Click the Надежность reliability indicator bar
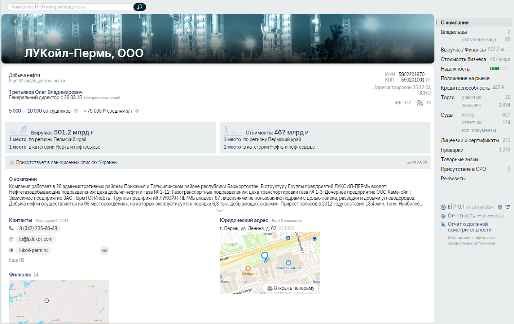This screenshot has width=514, height=324. pyautogui.click(x=500, y=69)
